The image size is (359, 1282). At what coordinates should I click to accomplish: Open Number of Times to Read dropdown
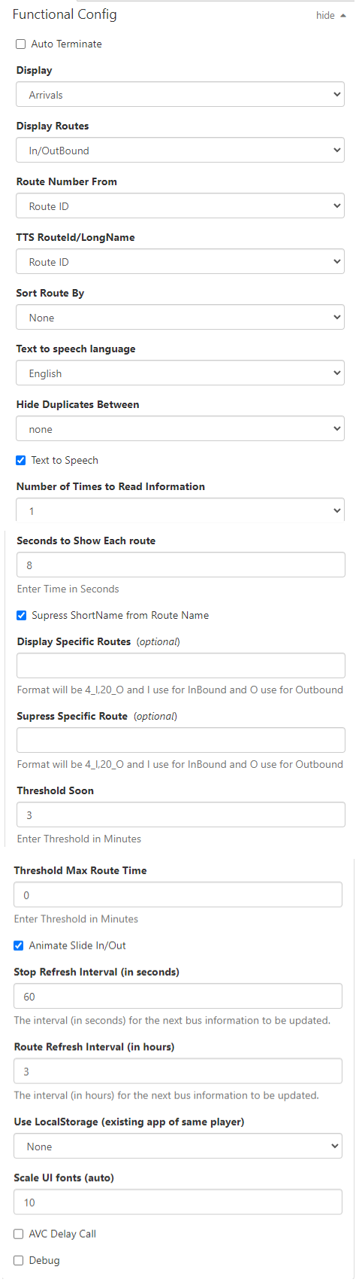(x=180, y=510)
